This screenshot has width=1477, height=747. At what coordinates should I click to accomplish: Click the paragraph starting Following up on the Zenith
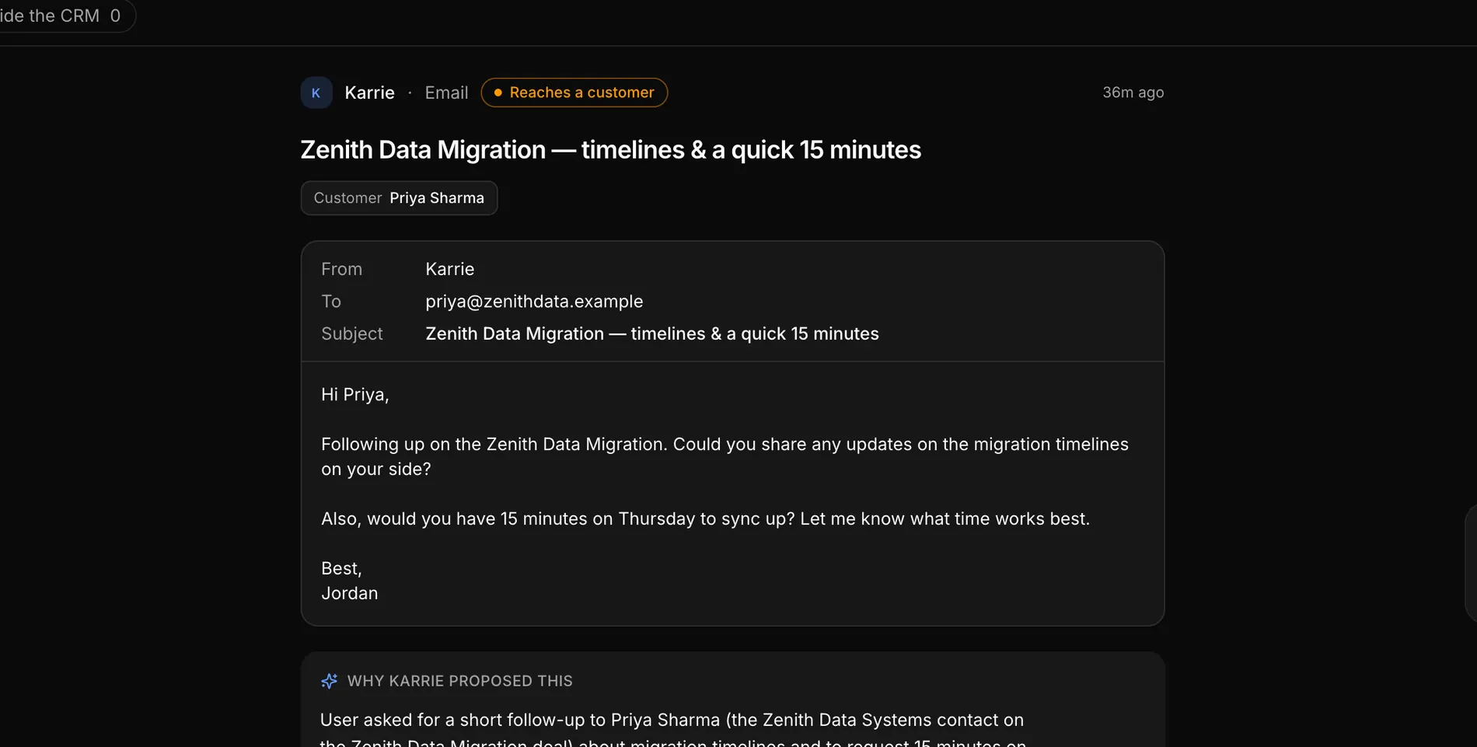pos(725,456)
